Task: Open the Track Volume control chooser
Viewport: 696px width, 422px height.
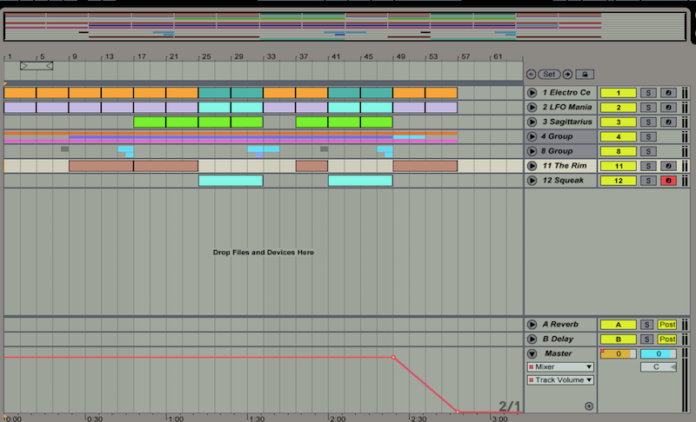Action: click(560, 380)
